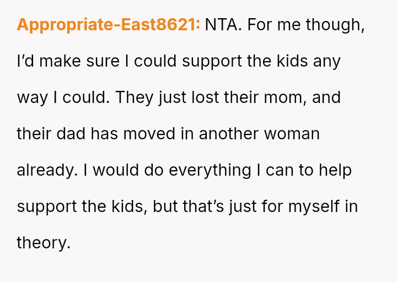Click the word "theory" on the last line
This screenshot has width=397, height=282.
pos(42,243)
